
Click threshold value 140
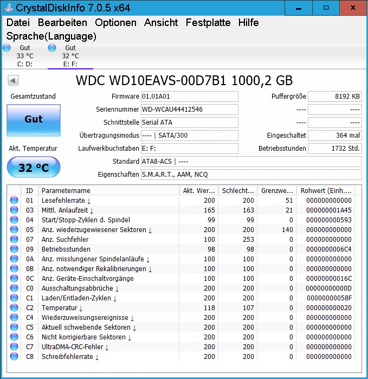point(287,230)
